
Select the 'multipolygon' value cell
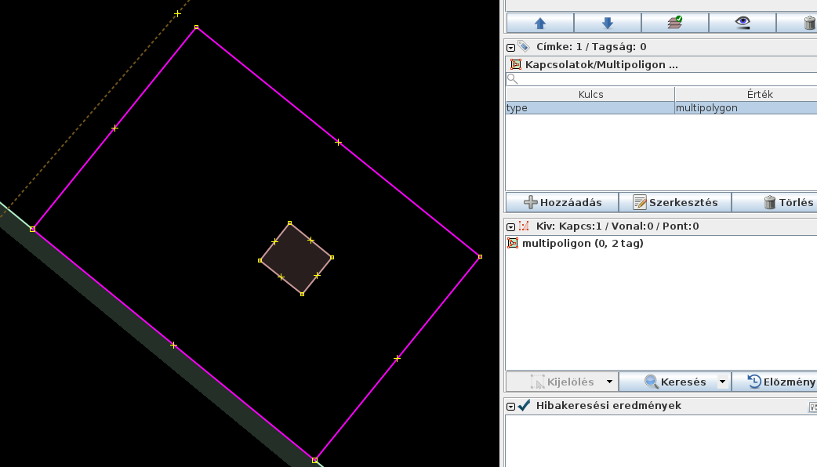(746, 108)
